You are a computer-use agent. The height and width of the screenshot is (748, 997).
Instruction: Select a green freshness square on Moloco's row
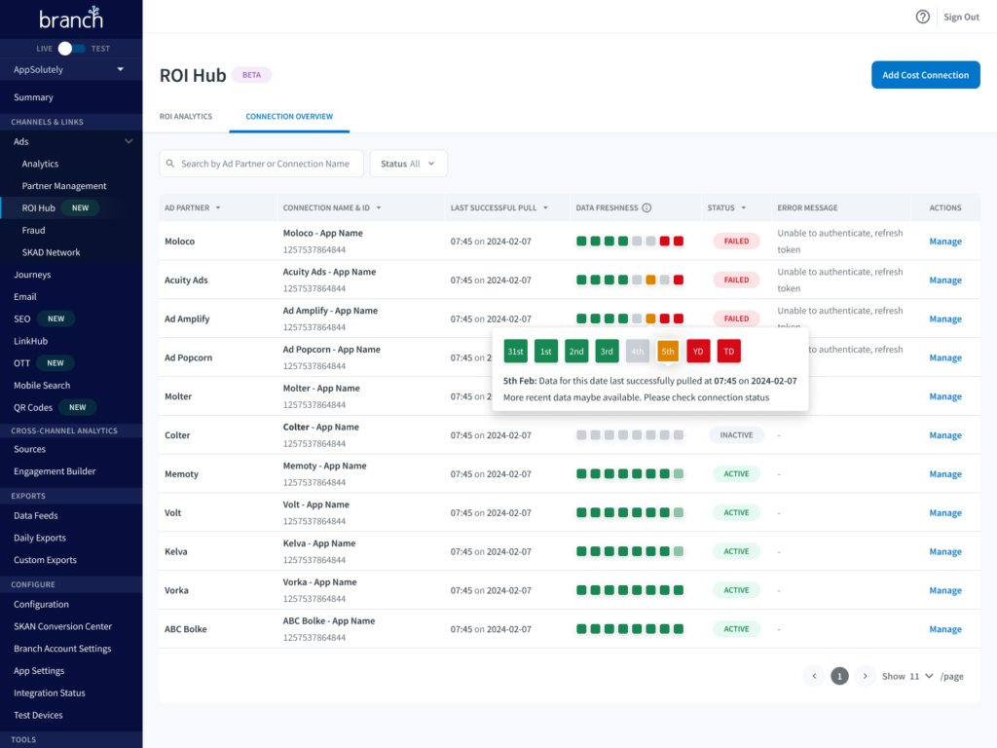pyautogui.click(x=581, y=241)
